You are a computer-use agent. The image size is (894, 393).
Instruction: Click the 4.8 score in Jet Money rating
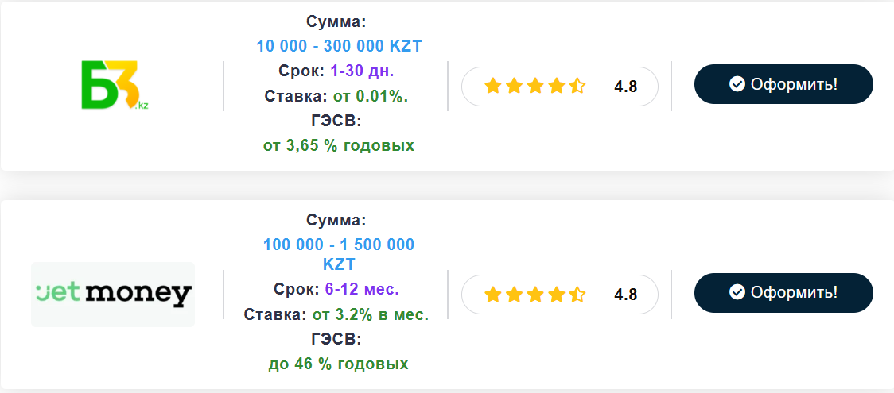625,295
